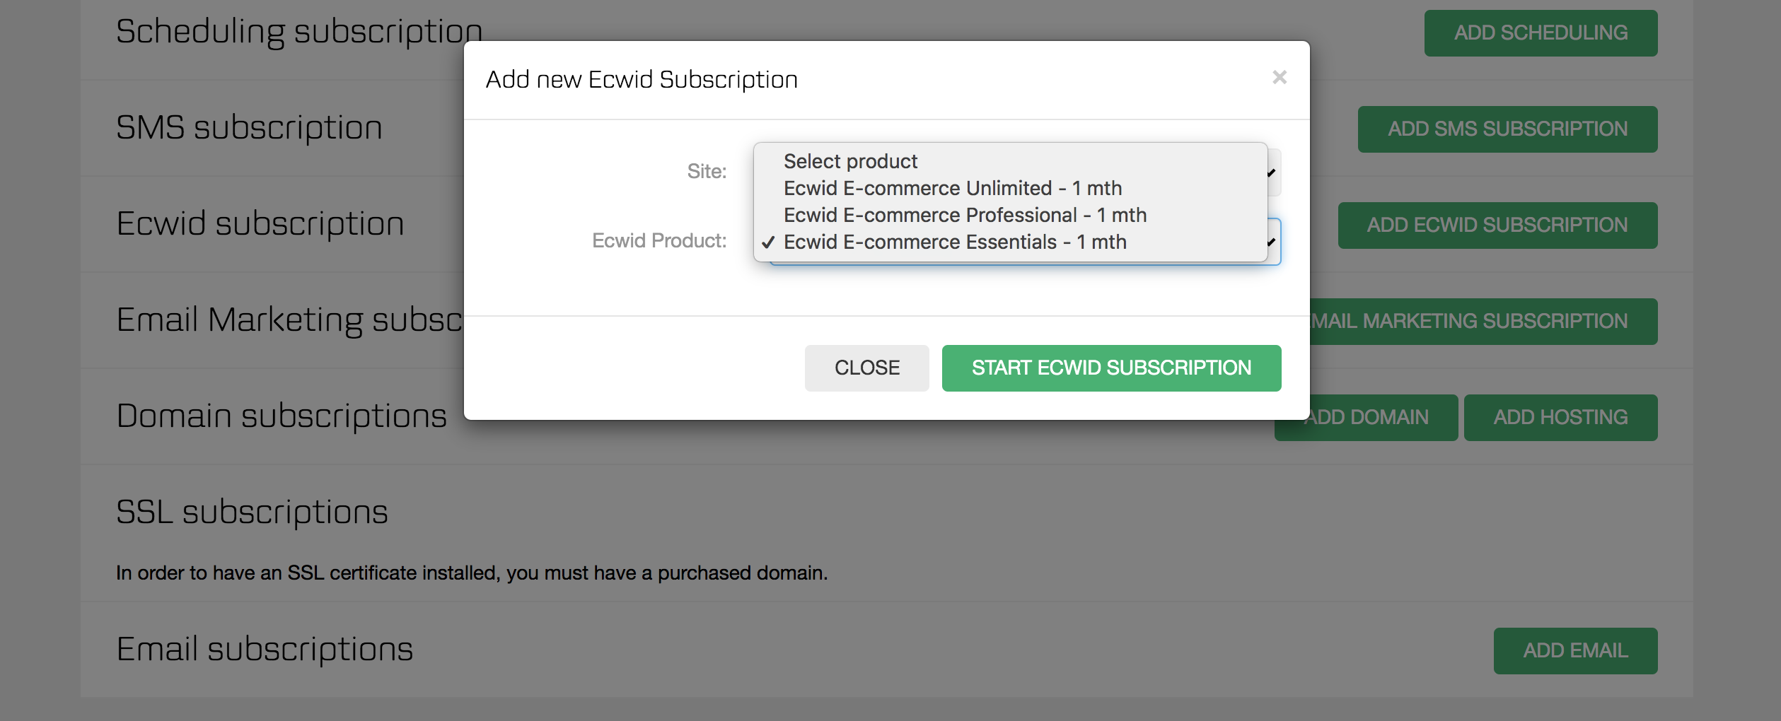Screen dimensions: 1781x721
Task: Click the 'Ecwid Product:' field label
Action: click(659, 241)
